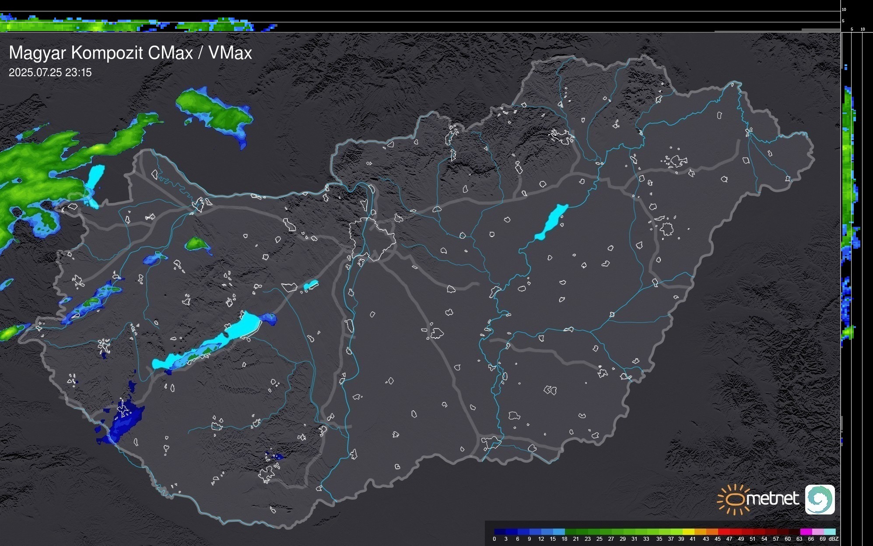
Task: Click the green radar echo at the top, north of Lake Fertő
Action: point(214,111)
